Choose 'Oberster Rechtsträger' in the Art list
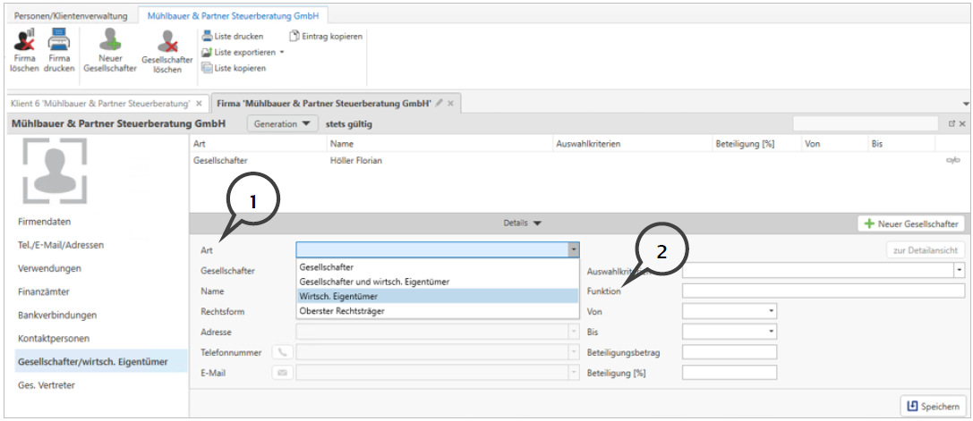This screenshot has width=973, height=421. pos(437,311)
